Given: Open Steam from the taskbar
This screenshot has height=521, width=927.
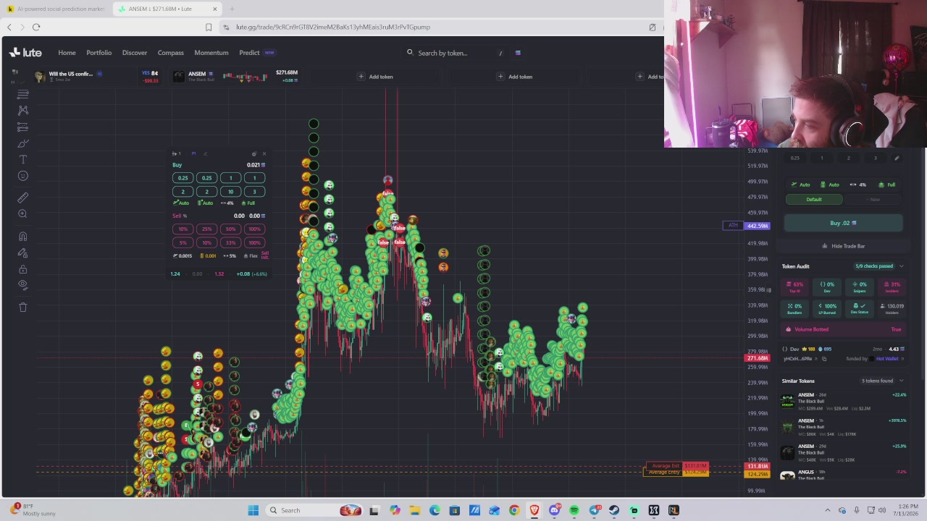Looking at the screenshot, I should point(614,511).
